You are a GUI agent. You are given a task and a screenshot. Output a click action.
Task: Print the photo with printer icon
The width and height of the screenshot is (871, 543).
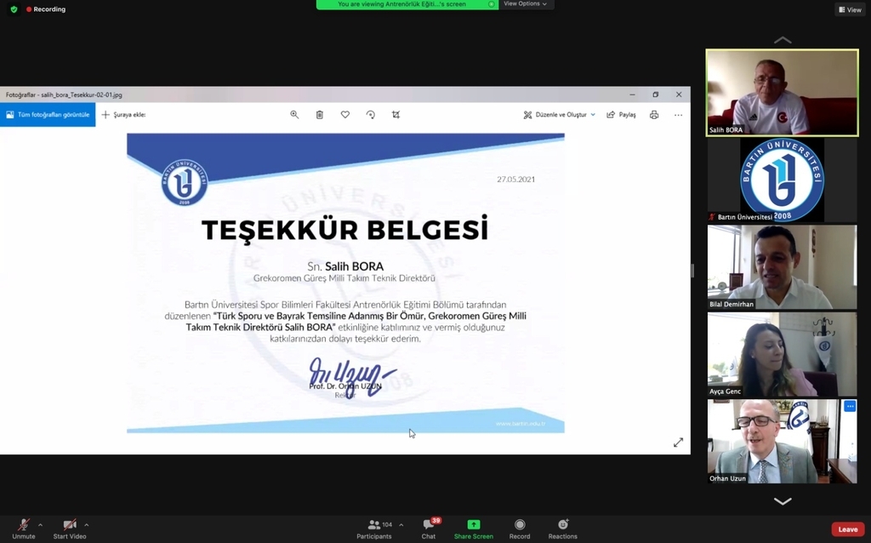[x=654, y=115]
